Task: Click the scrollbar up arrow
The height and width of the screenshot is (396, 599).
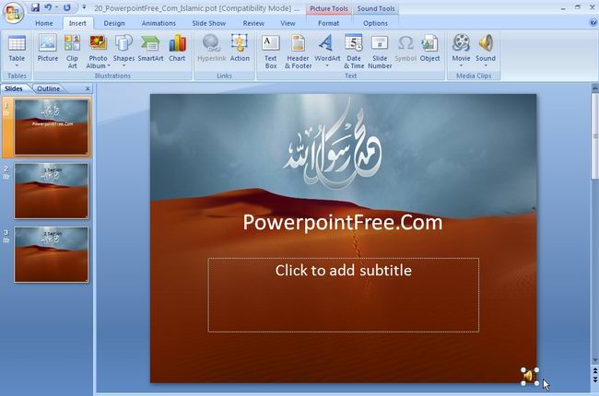Action: click(x=594, y=88)
